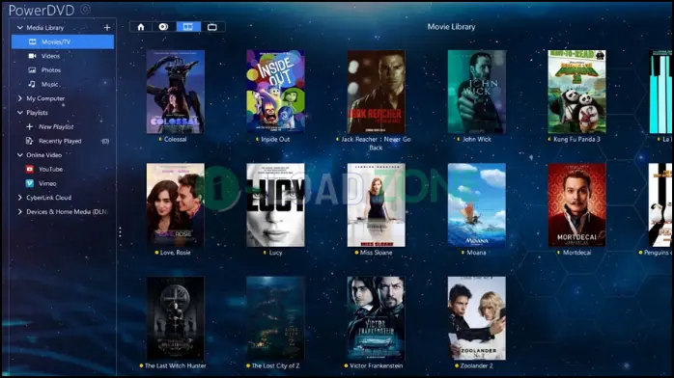Select the Moana movie poster
674x378 pixels.
tap(477, 204)
